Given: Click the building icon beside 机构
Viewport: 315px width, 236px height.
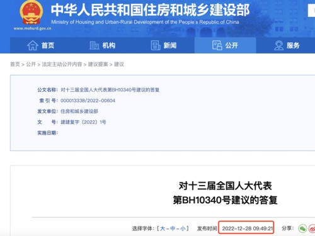Looking at the screenshot, I should point(94,45).
